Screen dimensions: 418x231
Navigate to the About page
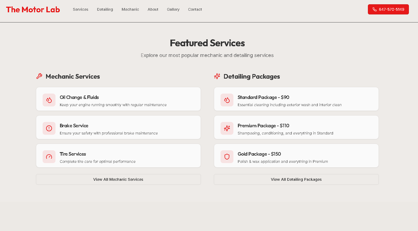coord(153,9)
